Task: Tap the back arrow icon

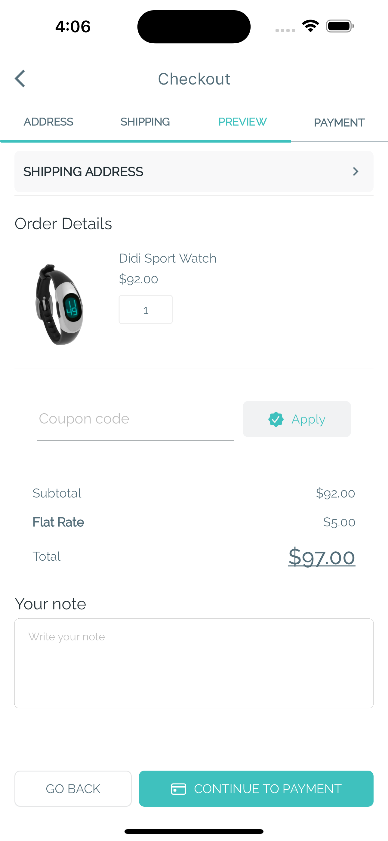Action: [20, 79]
